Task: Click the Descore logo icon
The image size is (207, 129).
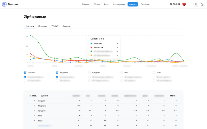Action: (4, 4)
